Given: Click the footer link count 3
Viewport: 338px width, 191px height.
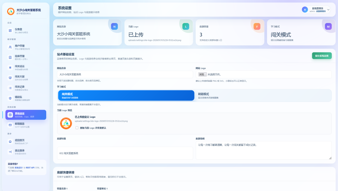Looking at the screenshot, I should [x=201, y=35].
